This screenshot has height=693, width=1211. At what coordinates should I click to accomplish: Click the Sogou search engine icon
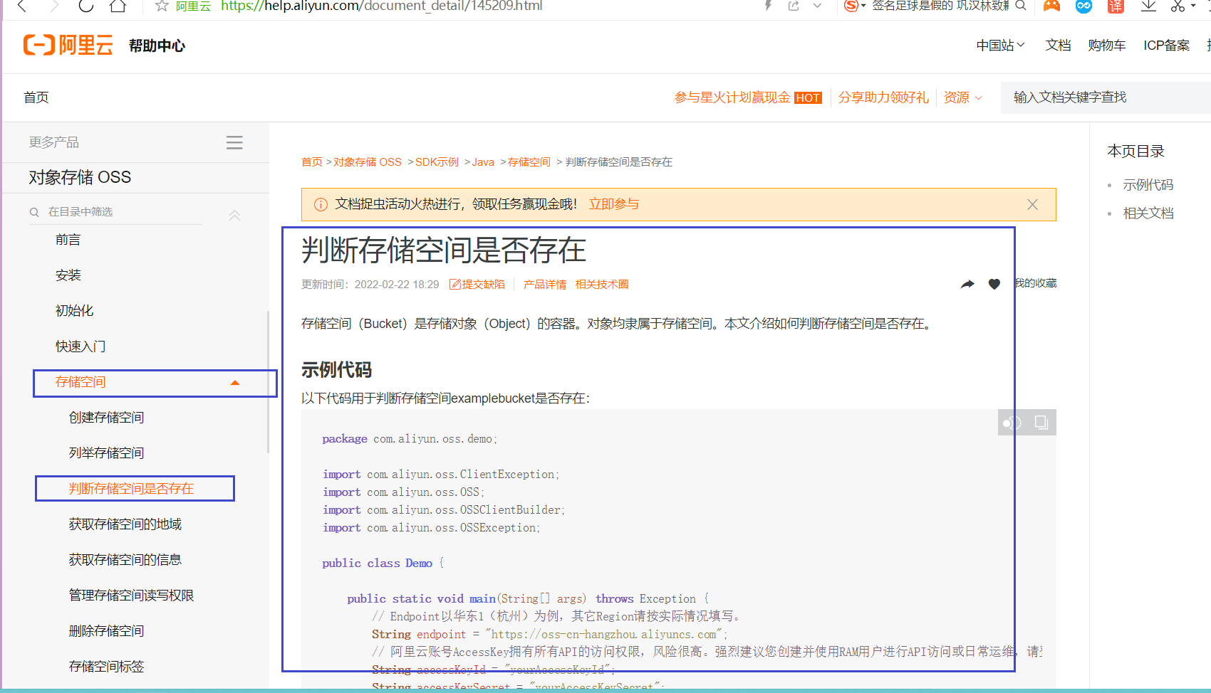[851, 6]
